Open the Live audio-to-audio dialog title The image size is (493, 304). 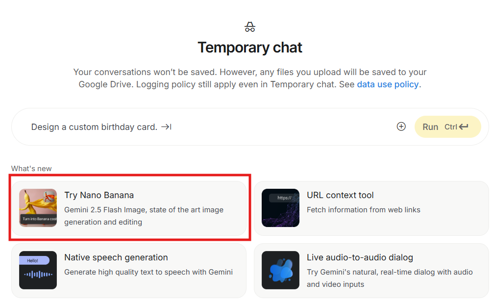click(x=360, y=257)
